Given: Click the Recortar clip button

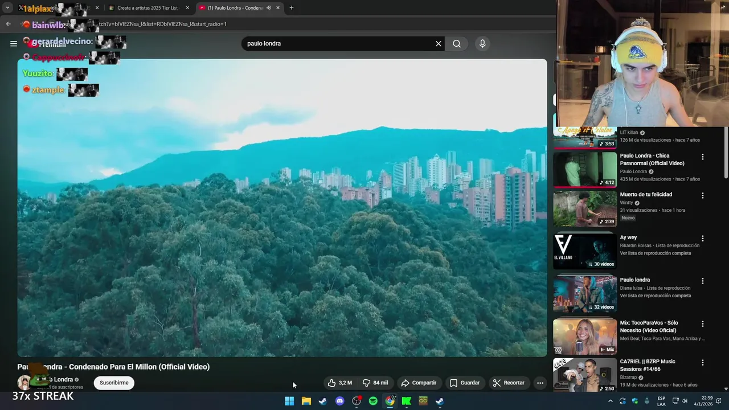Looking at the screenshot, I should 509,383.
